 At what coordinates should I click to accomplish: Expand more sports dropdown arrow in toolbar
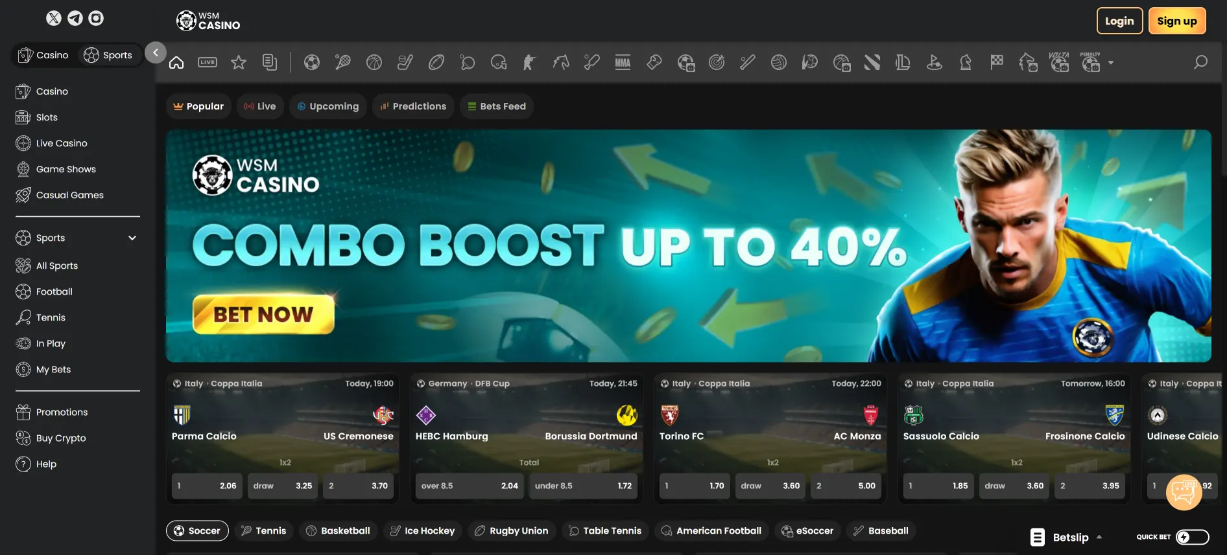click(x=1111, y=63)
